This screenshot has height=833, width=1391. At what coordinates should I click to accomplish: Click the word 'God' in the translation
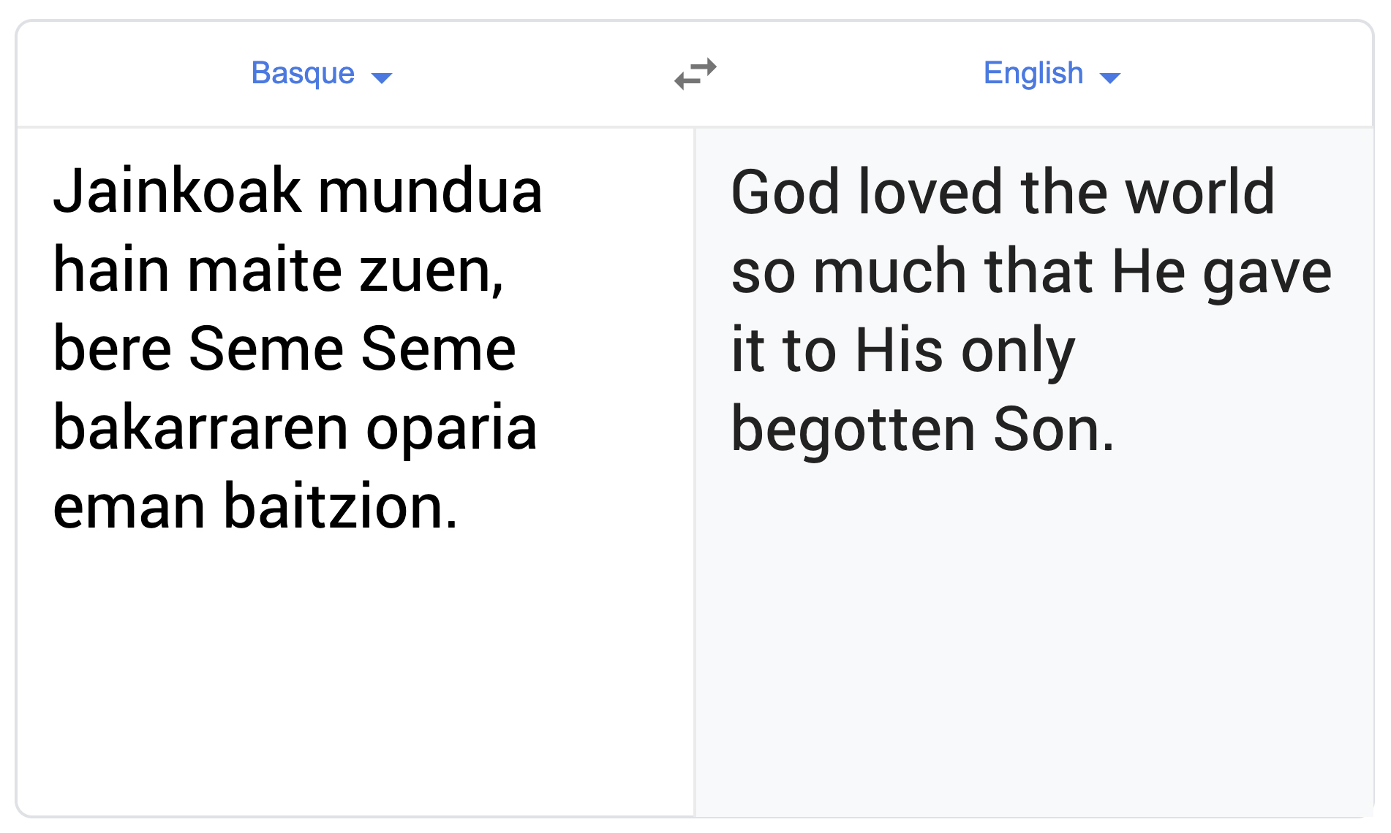coord(785,192)
